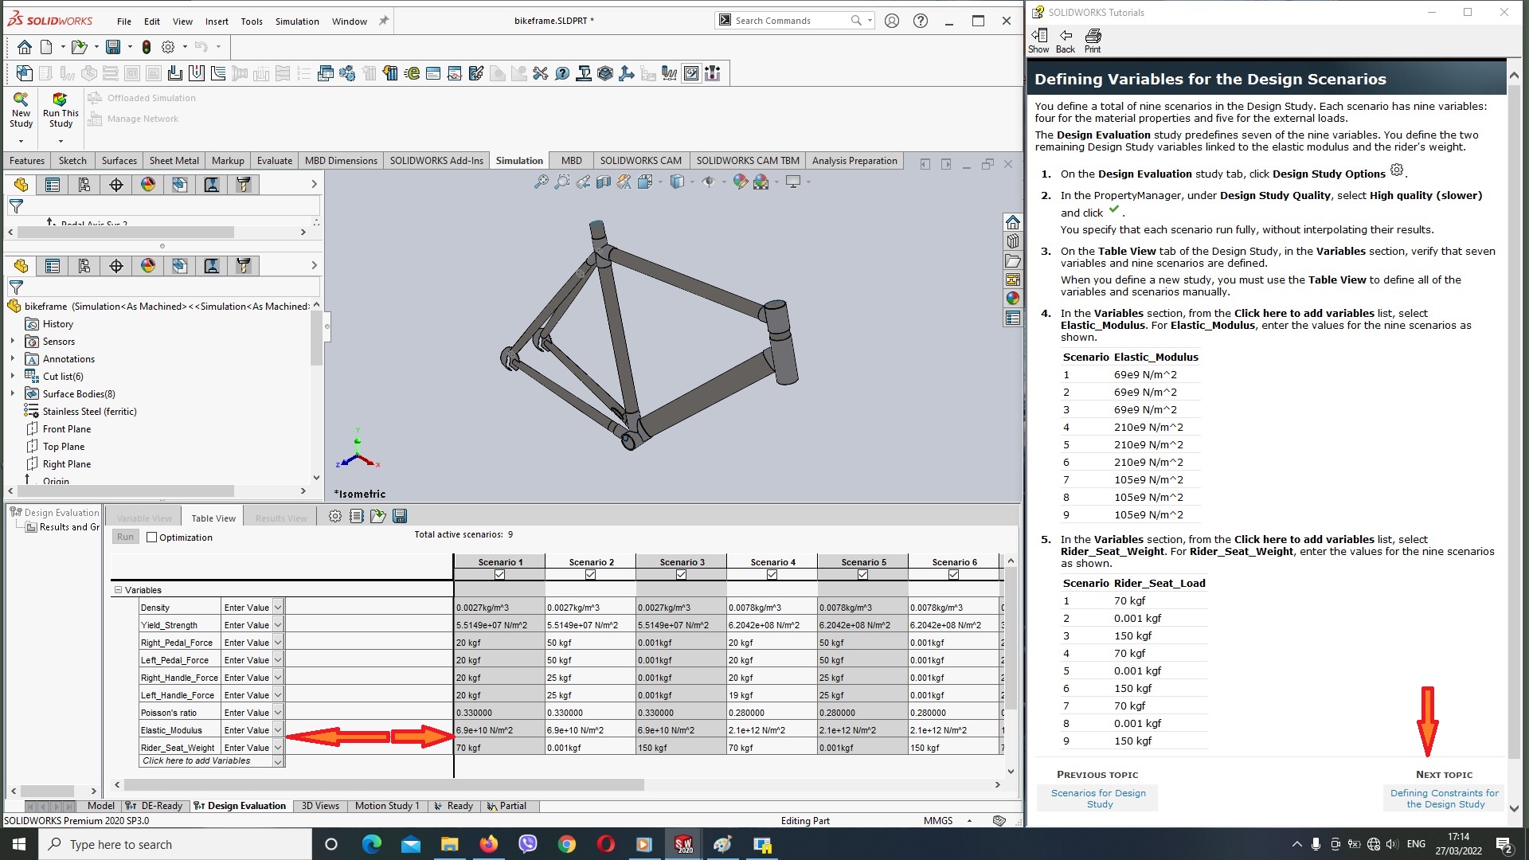
Task: Open Firefox from the taskbar
Action: (488, 844)
